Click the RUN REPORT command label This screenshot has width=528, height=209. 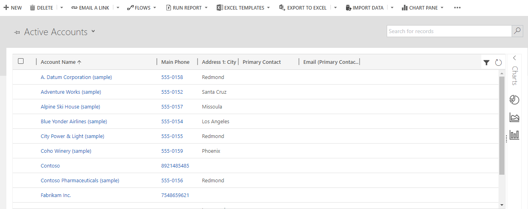coord(187,8)
